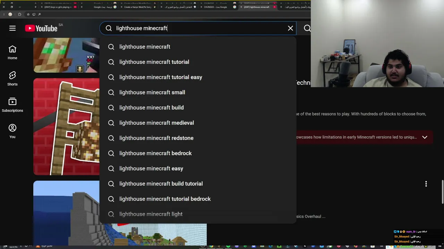Go to YouTube home via the logo
Screen dimensions: 444x249
(x=41, y=28)
